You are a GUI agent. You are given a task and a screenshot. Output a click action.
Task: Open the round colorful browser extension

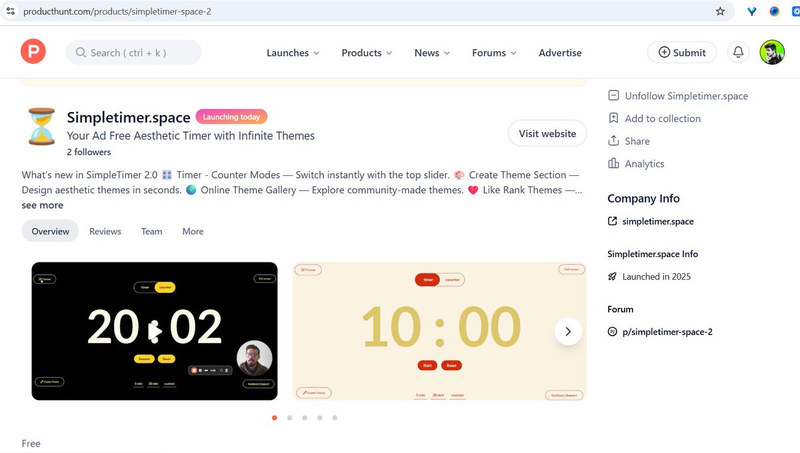(x=774, y=11)
